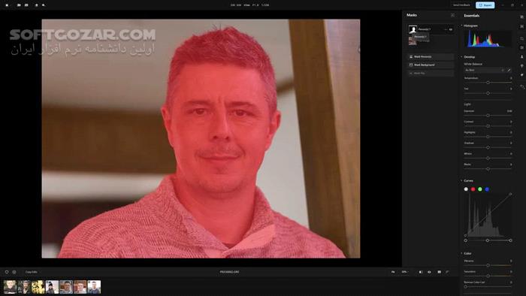Click the Masks panel options icon

[x=452, y=15]
